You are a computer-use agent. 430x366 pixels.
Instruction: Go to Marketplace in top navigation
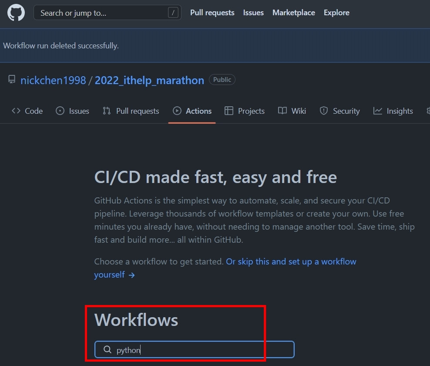(x=294, y=13)
